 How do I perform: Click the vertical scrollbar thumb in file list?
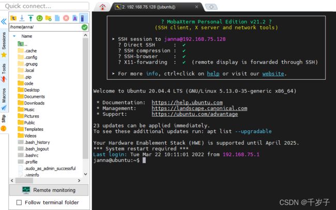click(85, 98)
